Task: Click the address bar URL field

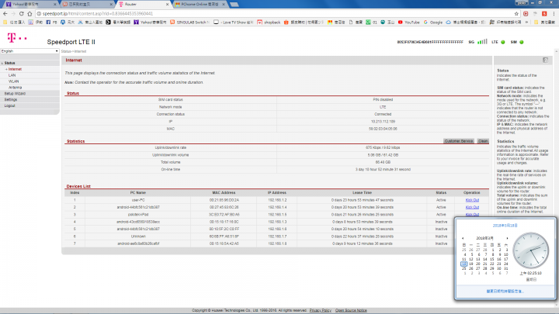Action: coord(275,13)
